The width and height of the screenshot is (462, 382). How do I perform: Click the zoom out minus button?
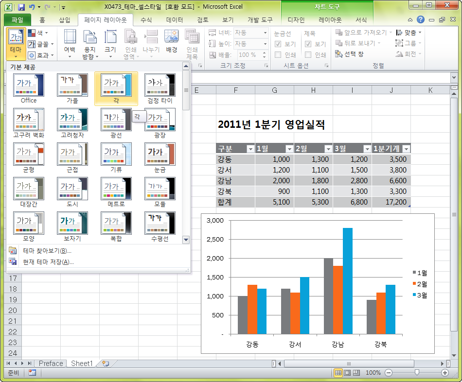point(389,373)
